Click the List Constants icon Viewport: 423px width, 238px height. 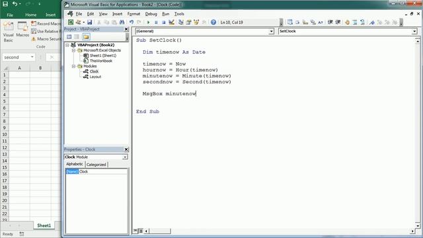pos(297,22)
